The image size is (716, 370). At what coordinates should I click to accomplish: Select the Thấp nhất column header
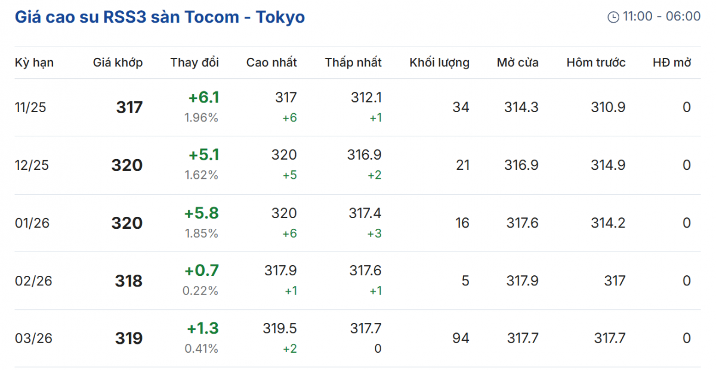(x=353, y=63)
